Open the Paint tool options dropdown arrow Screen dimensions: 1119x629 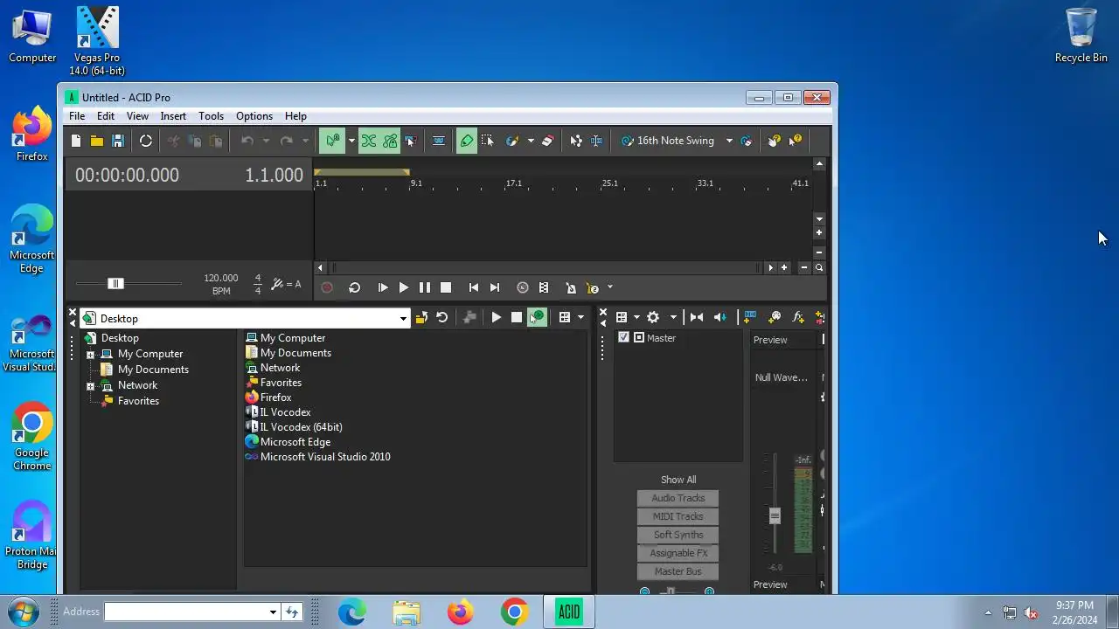coord(530,141)
